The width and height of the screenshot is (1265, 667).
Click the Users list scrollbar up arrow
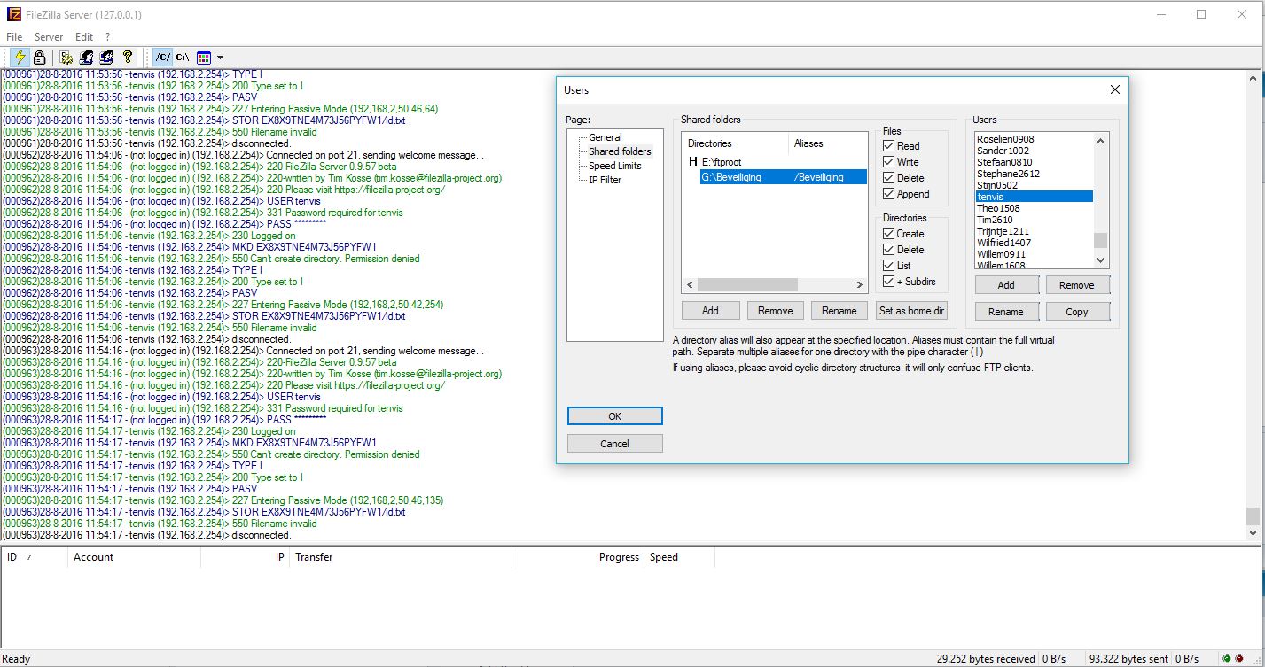click(1100, 140)
